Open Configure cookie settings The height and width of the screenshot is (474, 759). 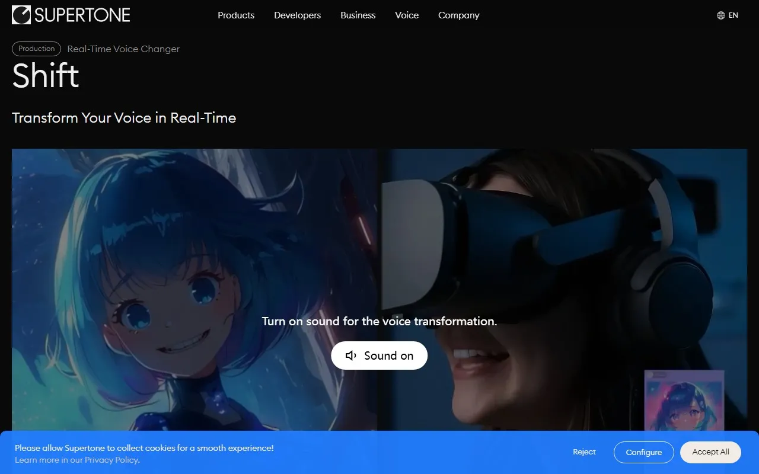pos(643,452)
